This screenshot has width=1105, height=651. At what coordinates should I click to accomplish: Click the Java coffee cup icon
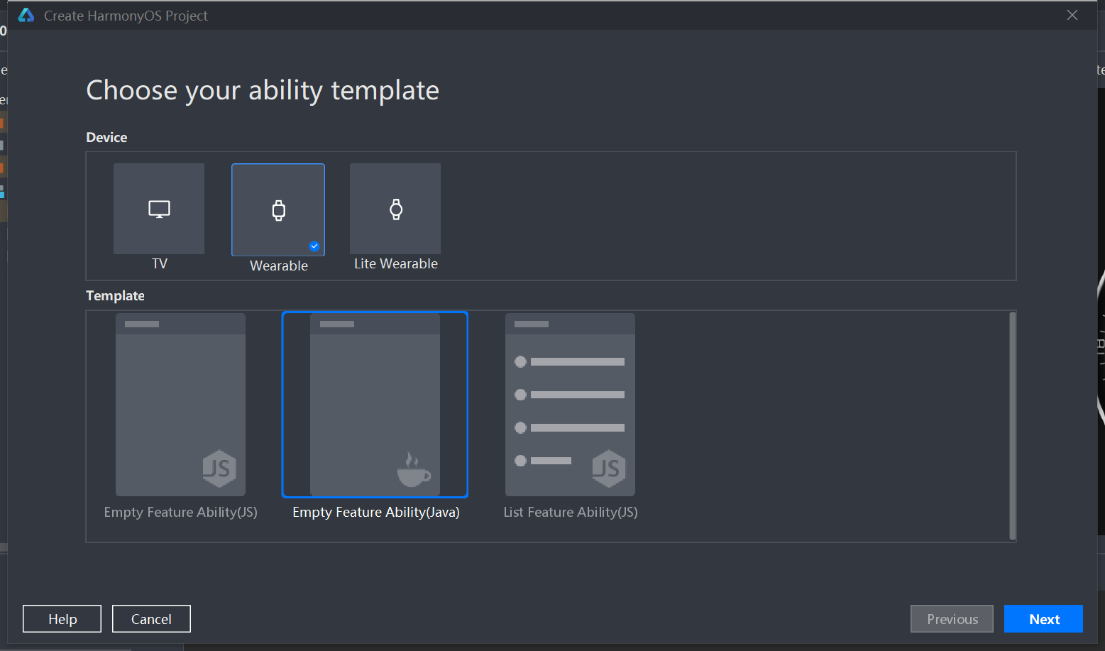[x=413, y=470]
